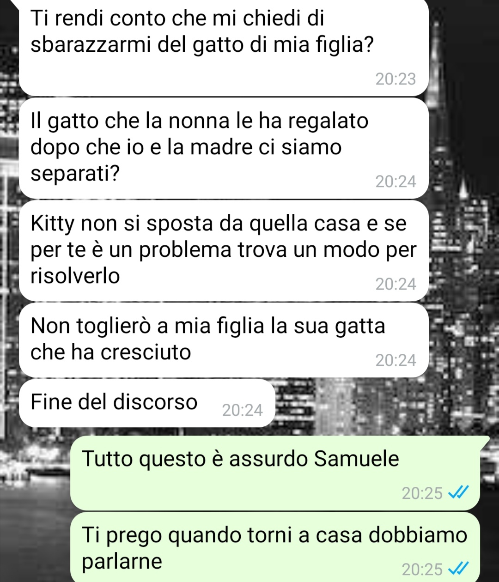
Task: Tap the 'Non toglierò a mia figlia' message
Action: 224,340
